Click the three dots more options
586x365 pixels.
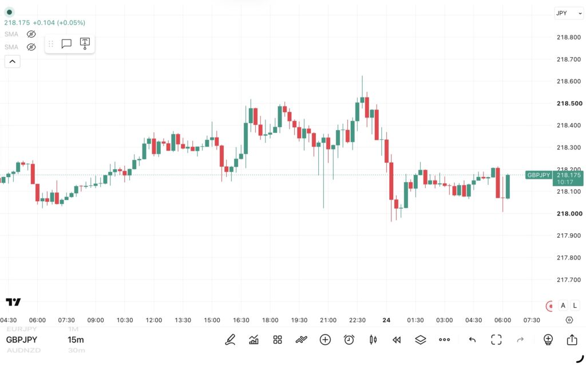point(444,340)
